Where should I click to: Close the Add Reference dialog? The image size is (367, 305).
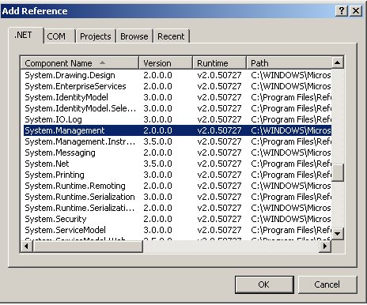tap(356, 11)
